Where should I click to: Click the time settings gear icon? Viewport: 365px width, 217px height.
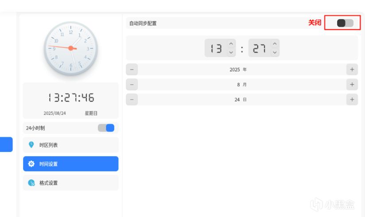[31, 164]
